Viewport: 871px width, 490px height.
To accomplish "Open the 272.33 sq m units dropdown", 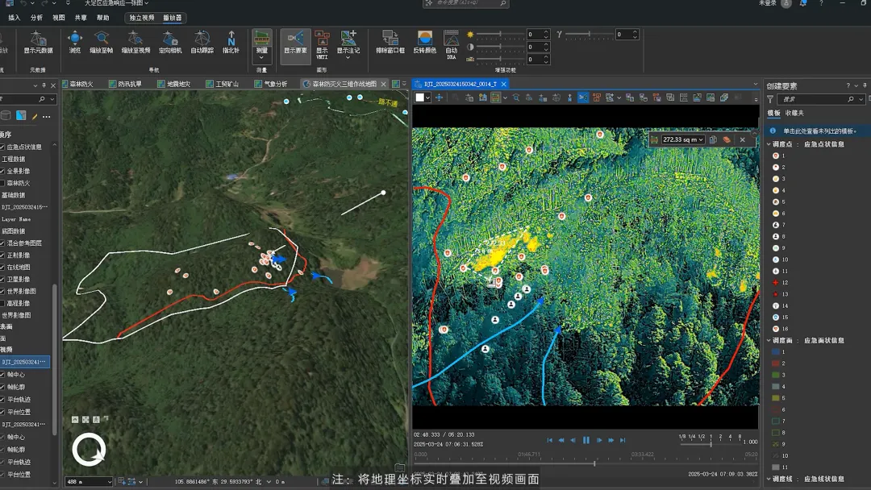I will (x=702, y=139).
